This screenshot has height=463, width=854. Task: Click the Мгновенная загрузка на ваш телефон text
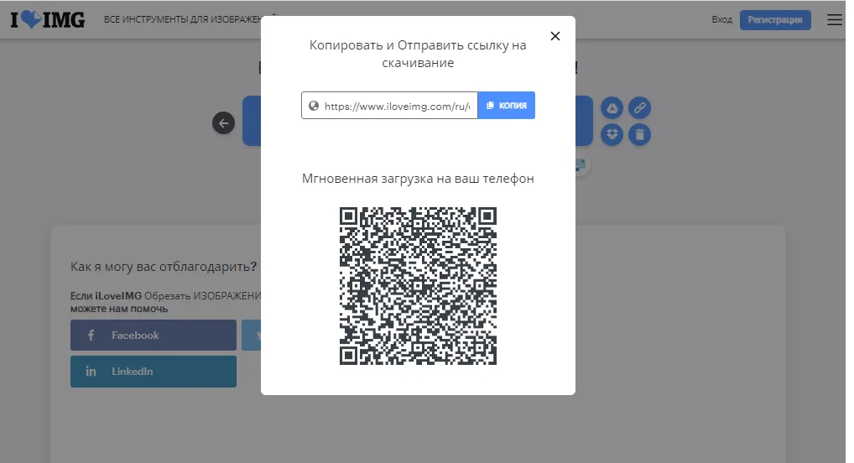418,179
